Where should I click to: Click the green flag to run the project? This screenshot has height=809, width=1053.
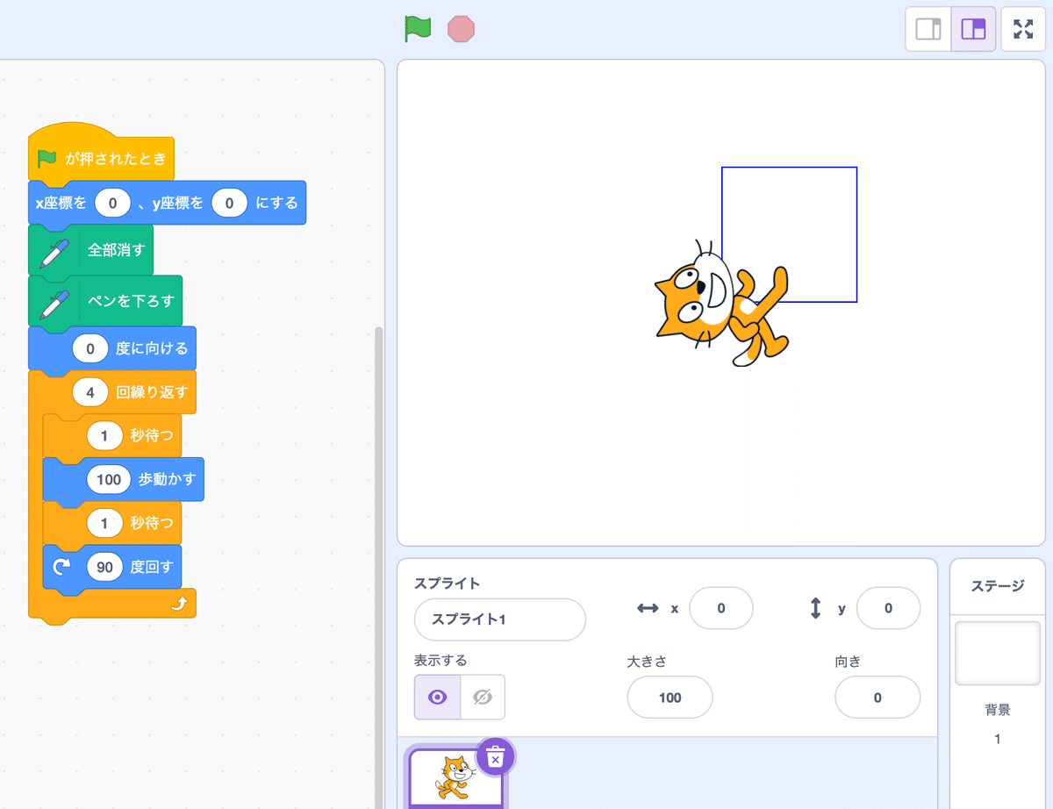click(x=418, y=29)
